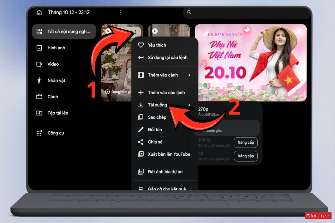
Task: Open the Phụ Nữ Việt Nam 20.10 image
Action: pyautogui.click(x=251, y=63)
